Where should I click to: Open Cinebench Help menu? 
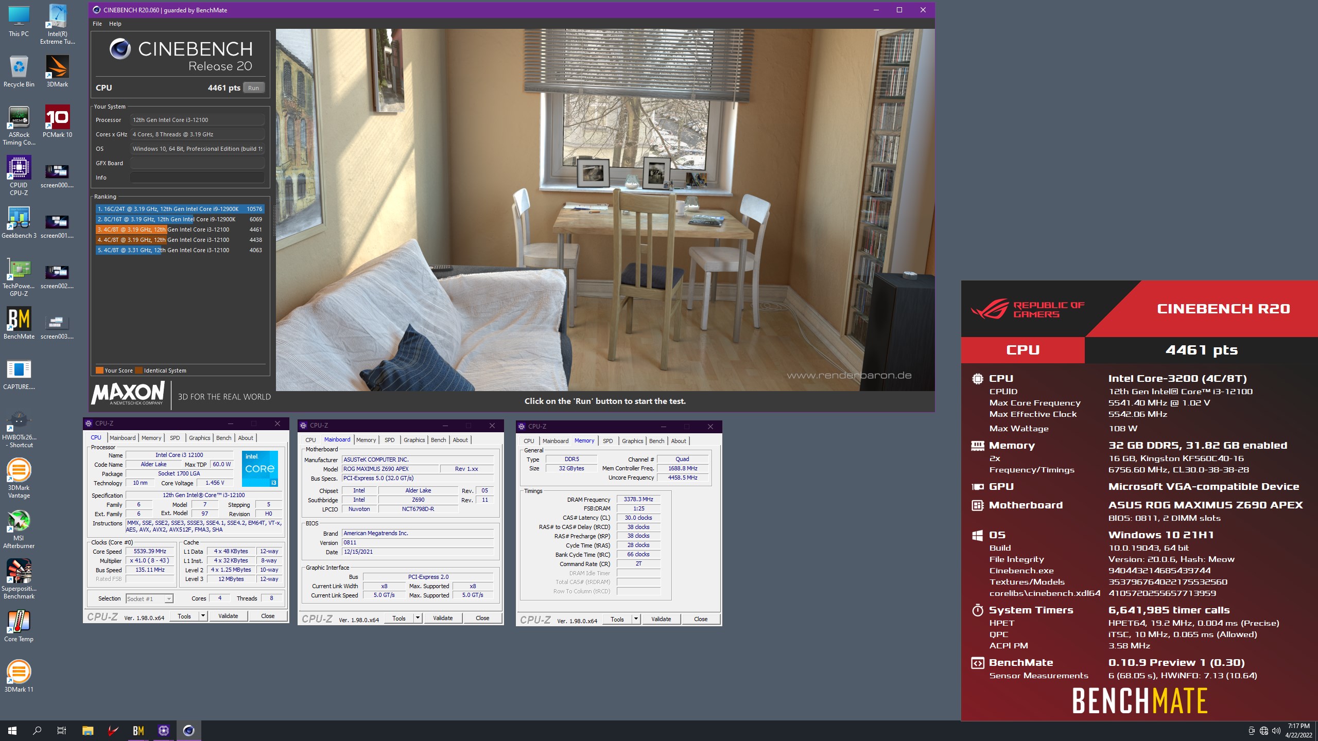115,24
